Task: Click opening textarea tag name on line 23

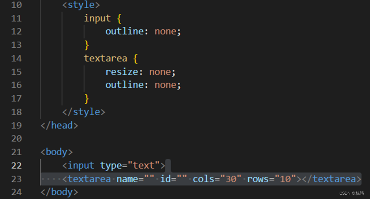Action: click(89, 179)
